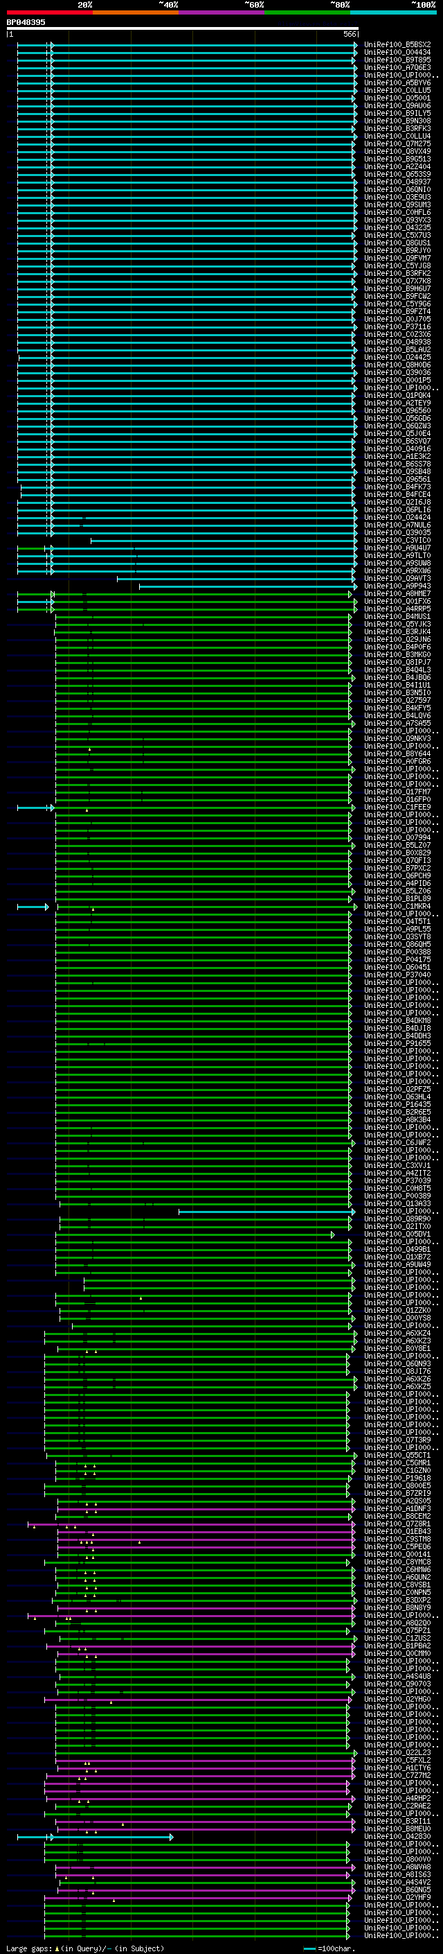Select UniRef100_Q07994 entry
Screen dimensions: 443x1954
[397, 837]
